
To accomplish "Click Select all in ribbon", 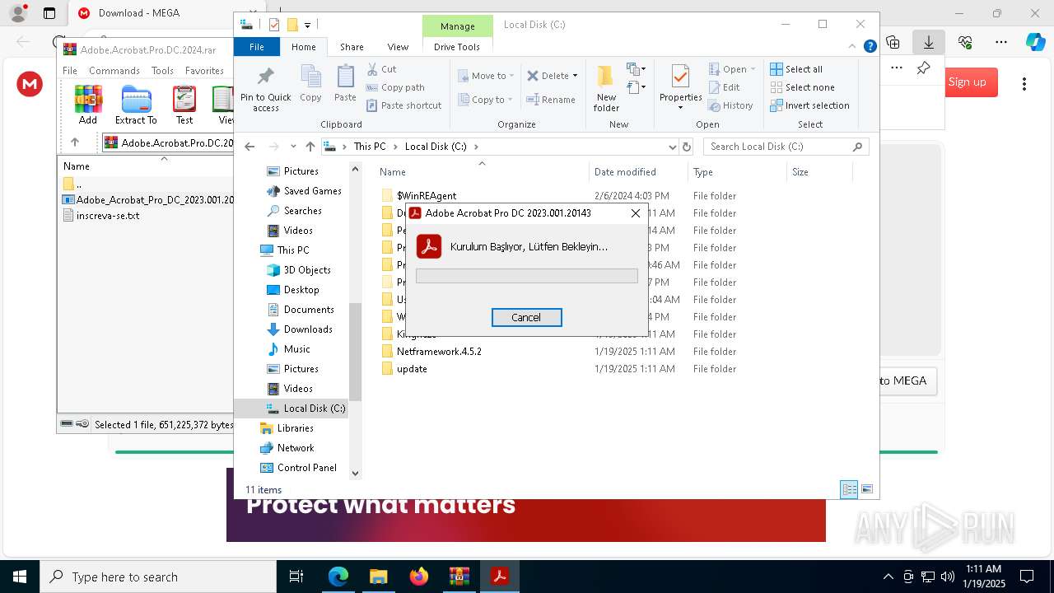I will [796, 69].
